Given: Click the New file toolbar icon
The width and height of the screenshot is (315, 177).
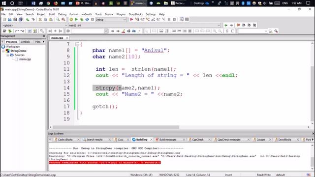Looking at the screenshot, I should pos(4,20).
